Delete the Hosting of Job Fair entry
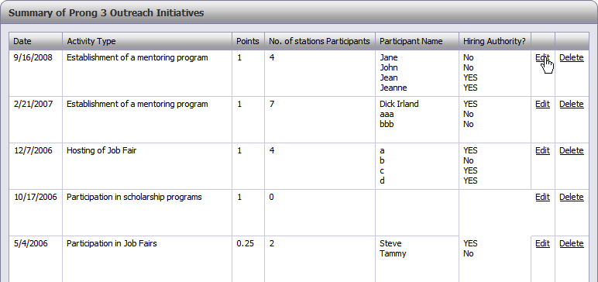This screenshot has width=598, height=282. tap(572, 151)
